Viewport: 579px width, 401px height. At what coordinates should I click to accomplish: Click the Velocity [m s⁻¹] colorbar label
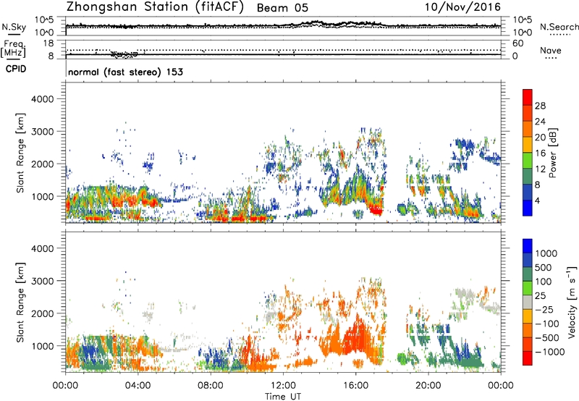click(572, 302)
